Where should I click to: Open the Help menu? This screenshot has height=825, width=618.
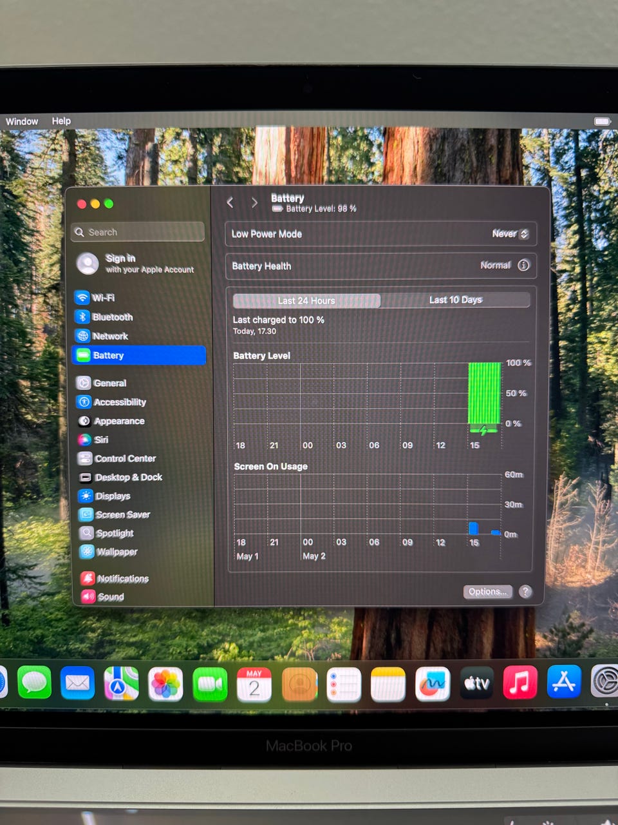61,121
